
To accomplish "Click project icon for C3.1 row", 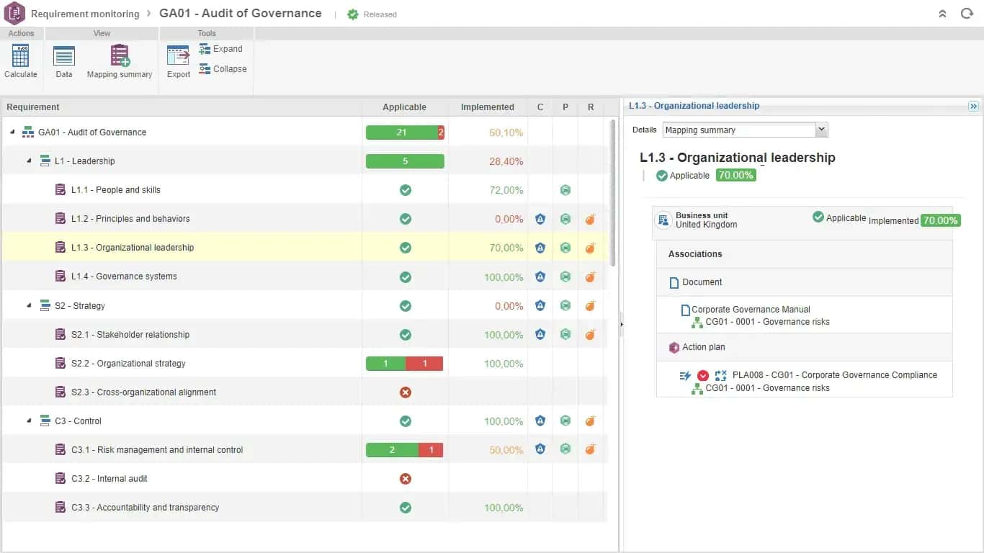I will 565,449.
